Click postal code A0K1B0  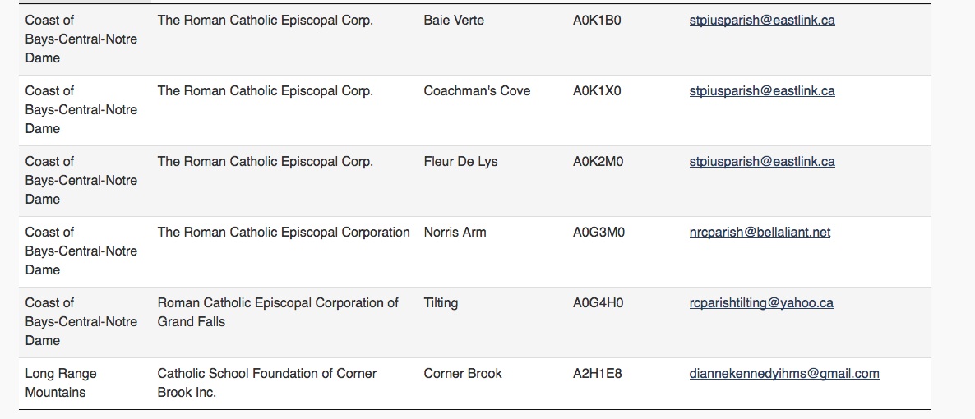pyautogui.click(x=597, y=21)
